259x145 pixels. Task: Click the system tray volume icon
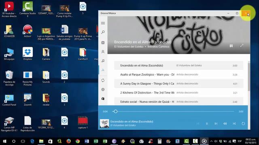[x=216, y=141]
